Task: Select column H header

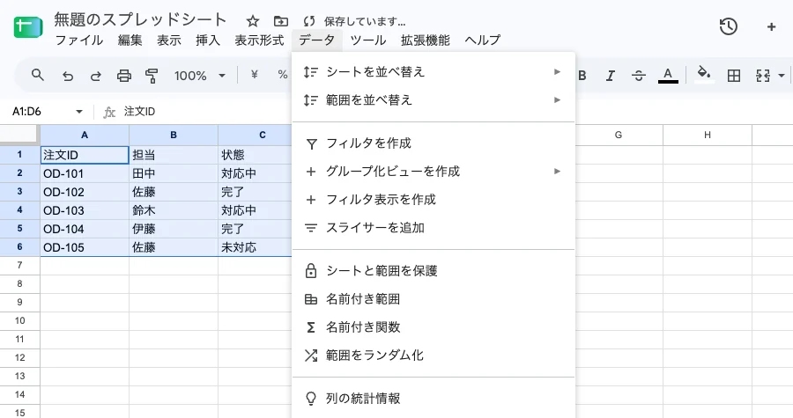Action: [x=708, y=135]
